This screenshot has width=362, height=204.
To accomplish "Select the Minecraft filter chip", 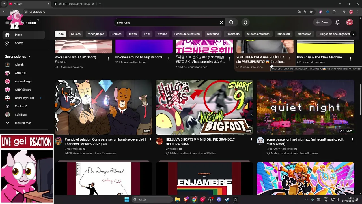I will (284, 34).
